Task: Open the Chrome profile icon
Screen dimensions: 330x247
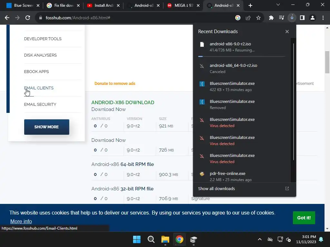Action: [x=313, y=18]
